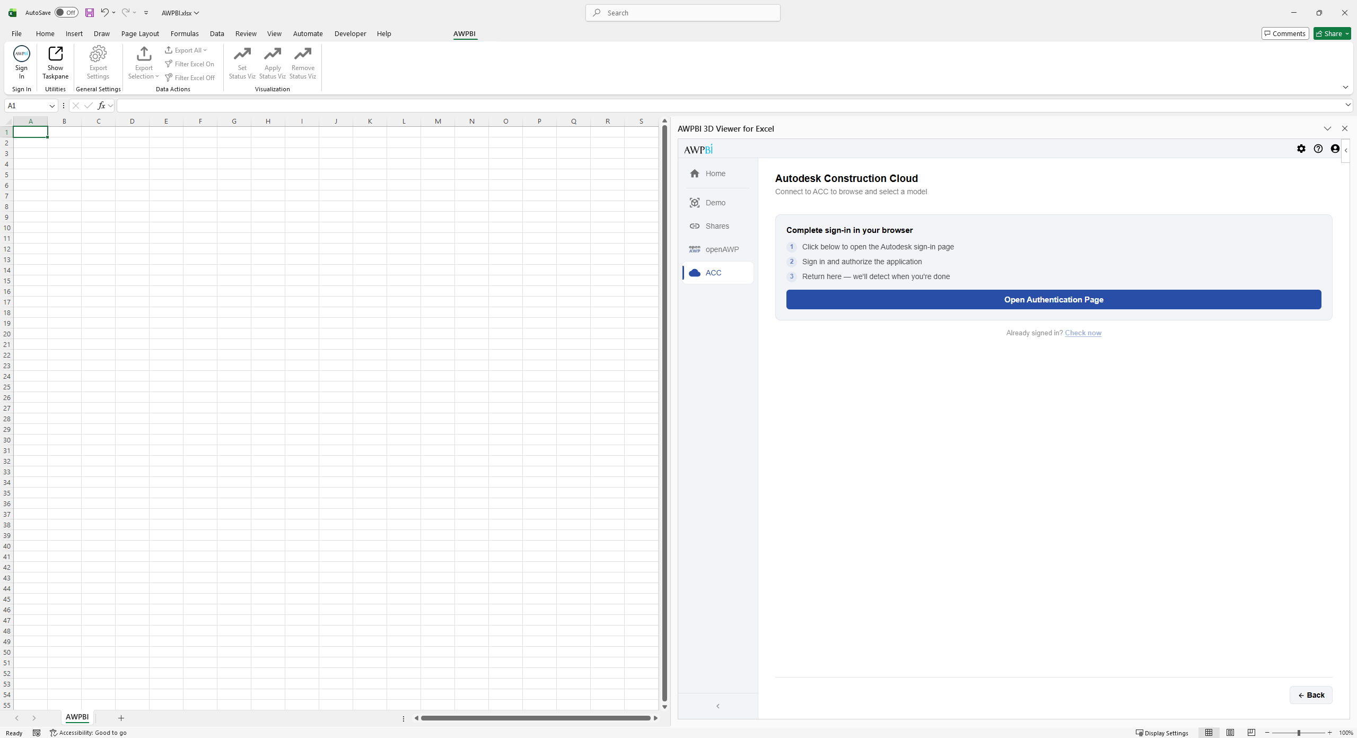Switch to Normal view in status bar
Viewport: 1357px width, 738px height.
[x=1209, y=733]
